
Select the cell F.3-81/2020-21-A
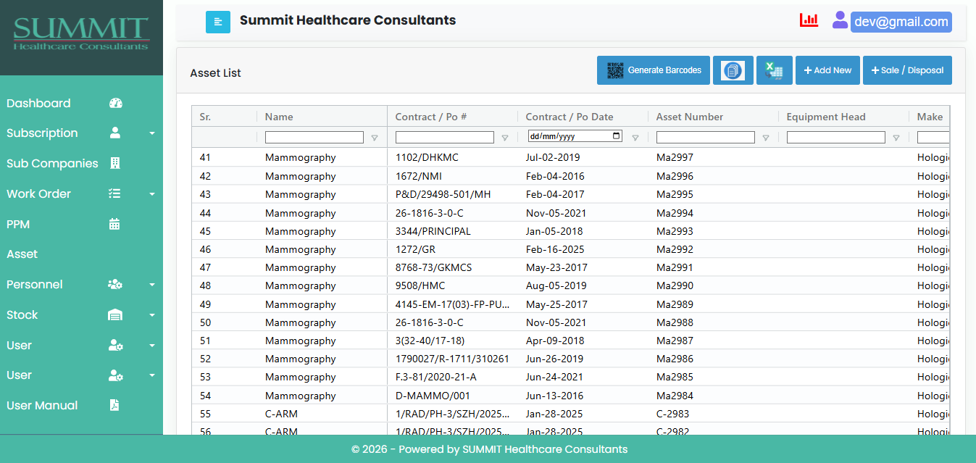[436, 377]
